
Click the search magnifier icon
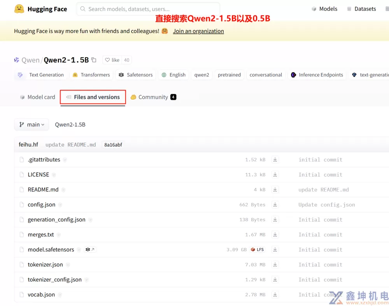[x=83, y=9]
